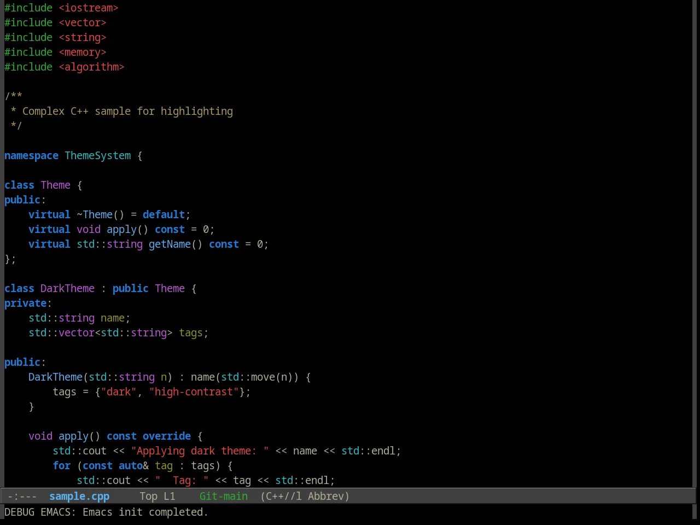700x525 pixels.
Task: Click 'DarkTheme(' constructor name
Action: [x=59, y=377]
